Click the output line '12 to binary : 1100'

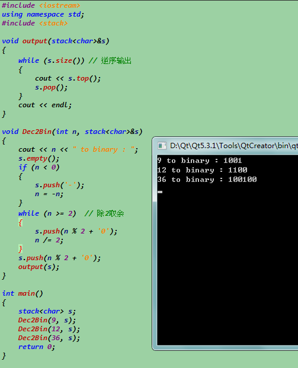202,170
